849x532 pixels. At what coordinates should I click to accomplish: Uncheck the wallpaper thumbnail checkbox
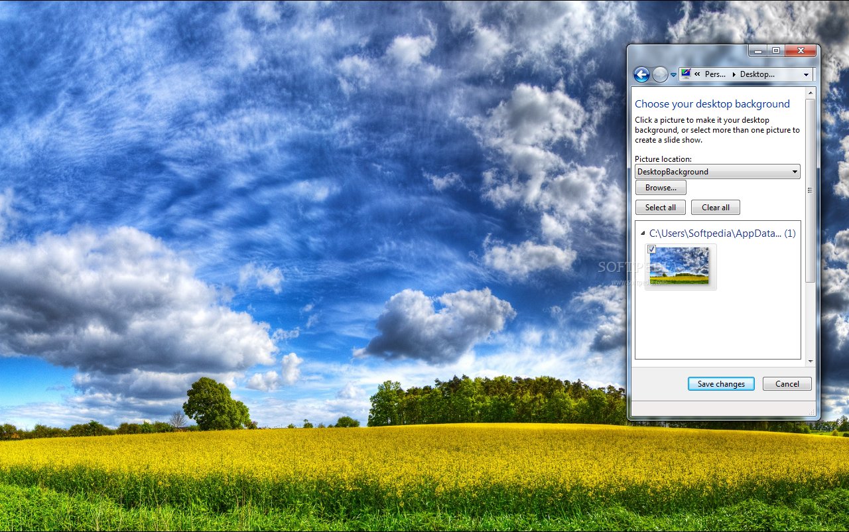[x=651, y=249]
